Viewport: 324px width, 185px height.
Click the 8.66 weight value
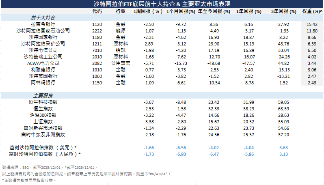click(312, 37)
